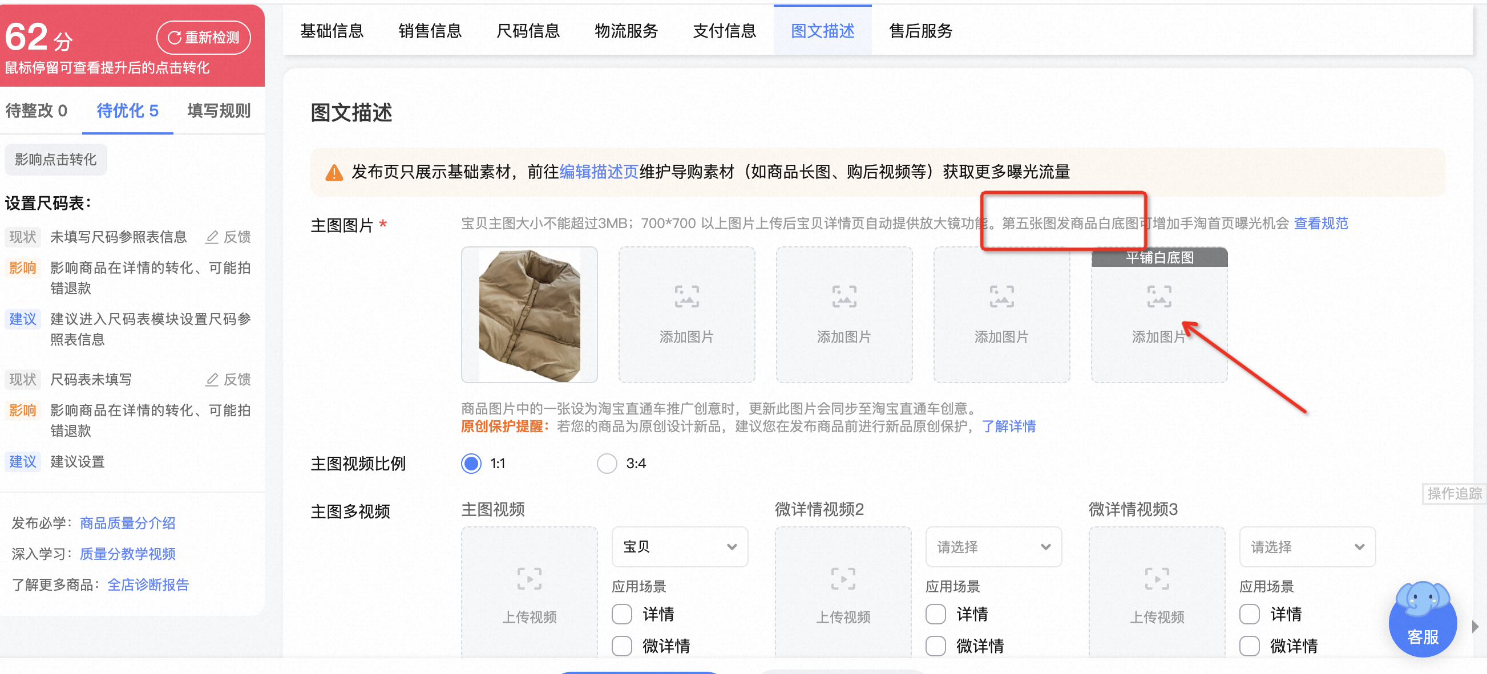Check 详情 under 主图视频 应用场景
This screenshot has width=1487, height=674.
click(x=622, y=614)
